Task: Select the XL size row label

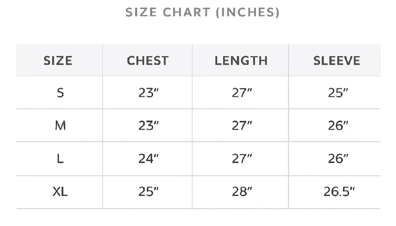Action: coord(60,192)
